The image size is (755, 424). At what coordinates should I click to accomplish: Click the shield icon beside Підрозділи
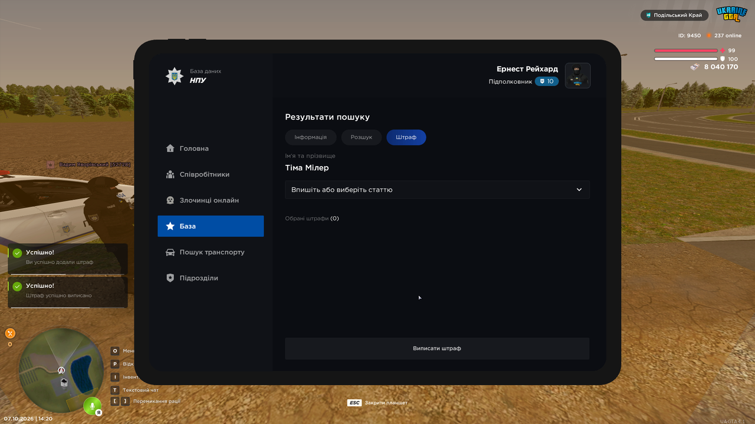(170, 278)
